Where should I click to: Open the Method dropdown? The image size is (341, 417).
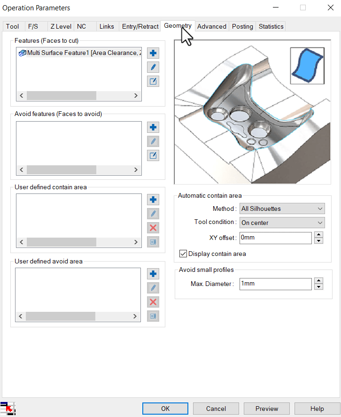tap(282, 208)
